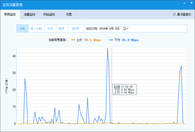The height and width of the screenshot is (132, 195).
Task: Click the 指定日期 label
Action: tap(91, 29)
